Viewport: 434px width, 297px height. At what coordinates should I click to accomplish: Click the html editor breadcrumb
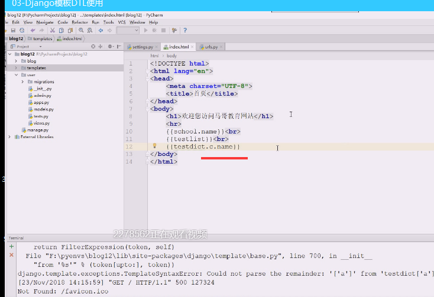coord(154,56)
